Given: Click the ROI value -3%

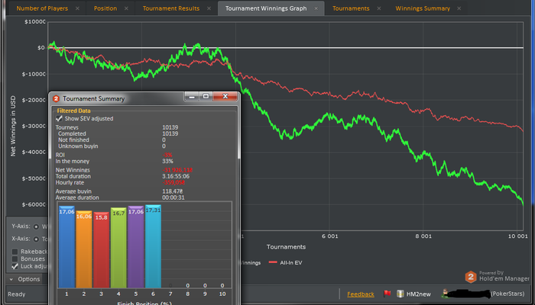Looking at the screenshot, I should coord(167,156).
